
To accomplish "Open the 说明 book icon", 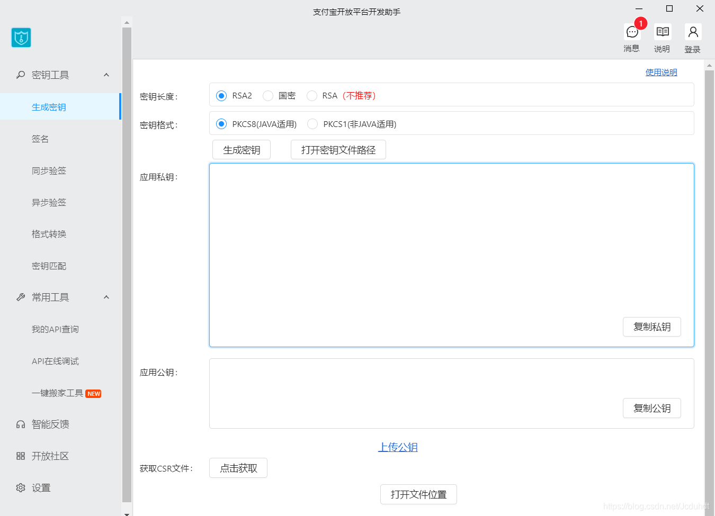I will click(663, 32).
